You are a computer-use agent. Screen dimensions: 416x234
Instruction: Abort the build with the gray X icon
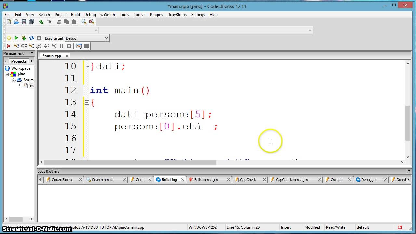(x=39, y=38)
